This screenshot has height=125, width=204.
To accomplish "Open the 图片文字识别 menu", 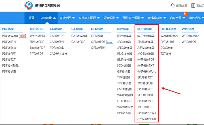I will coord(131,18).
